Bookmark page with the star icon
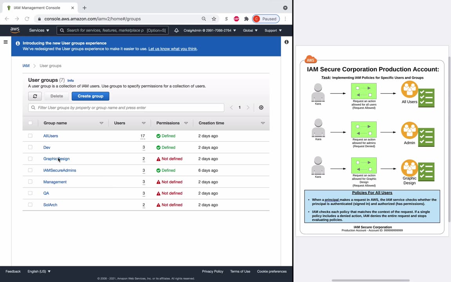Viewport: 451px width, 282px height. pos(214,19)
